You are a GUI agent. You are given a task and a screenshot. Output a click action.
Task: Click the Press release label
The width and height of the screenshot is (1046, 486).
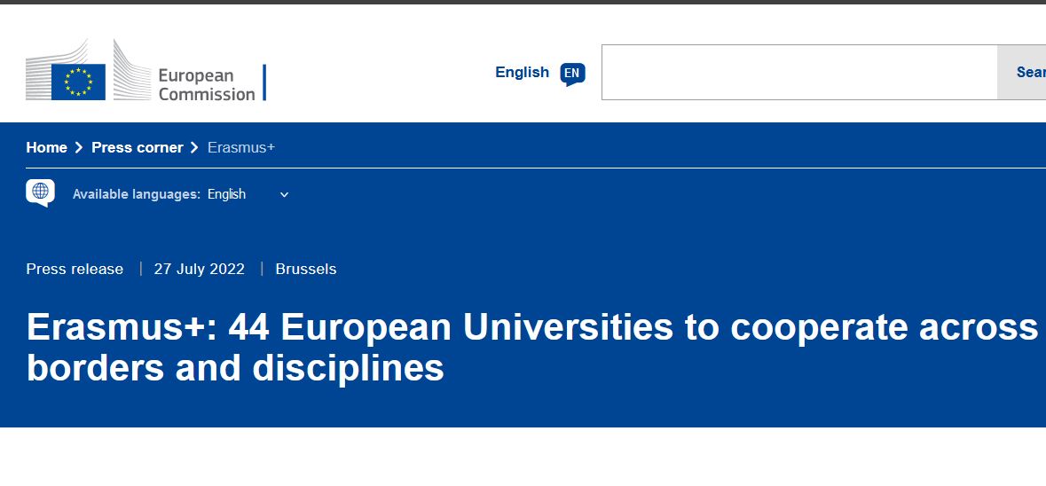[75, 270]
